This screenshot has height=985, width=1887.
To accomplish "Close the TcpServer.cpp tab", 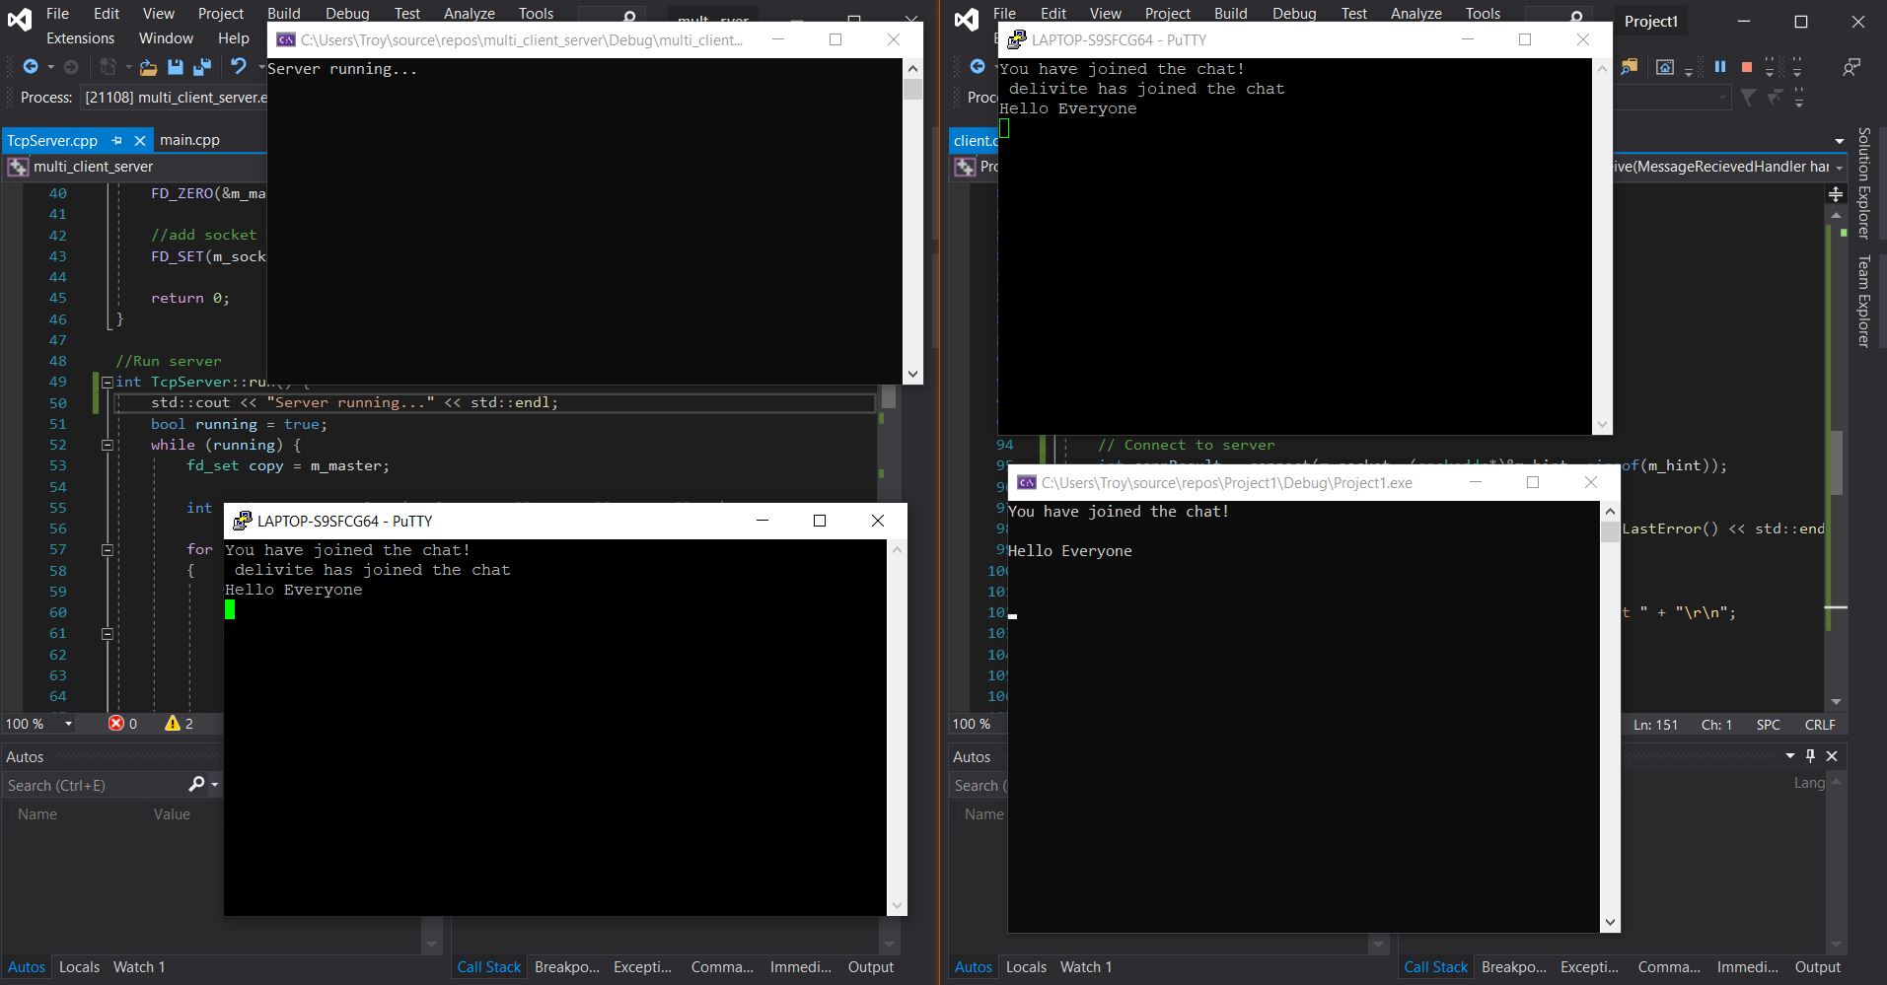I will [x=140, y=140].
